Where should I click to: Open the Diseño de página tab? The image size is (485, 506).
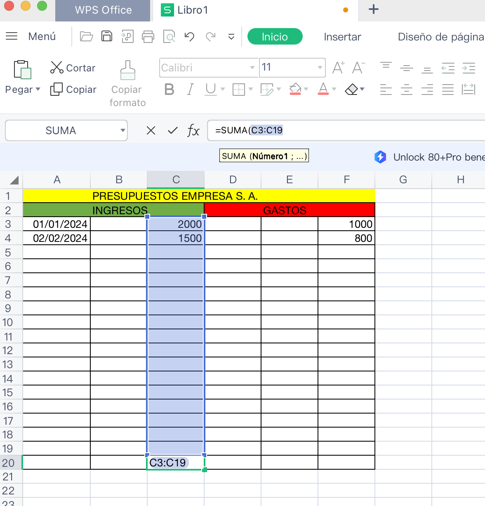coord(440,37)
